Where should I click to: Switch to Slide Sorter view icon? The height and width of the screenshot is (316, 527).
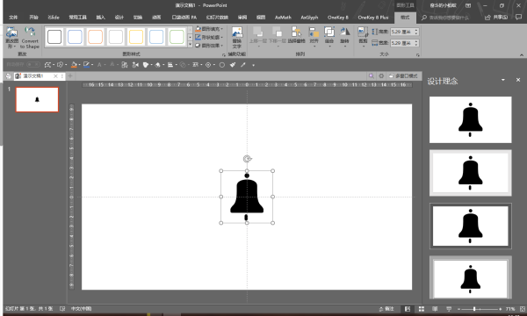coord(421,309)
